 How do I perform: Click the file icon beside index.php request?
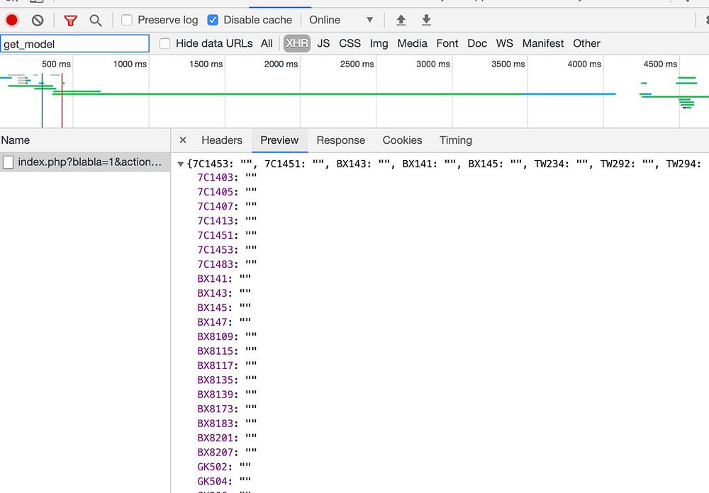click(9, 162)
